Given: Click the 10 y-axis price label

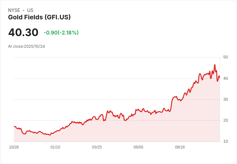Looking at the screenshot, I should (x=225, y=141).
